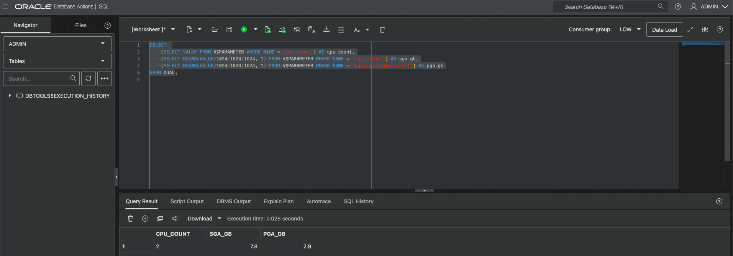The width and height of the screenshot is (733, 256).
Task: Click the share results icon
Action: coord(175,219)
